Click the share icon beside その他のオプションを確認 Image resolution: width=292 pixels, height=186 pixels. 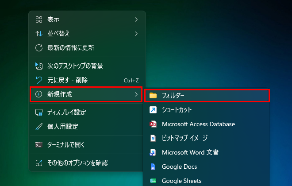(x=39, y=163)
